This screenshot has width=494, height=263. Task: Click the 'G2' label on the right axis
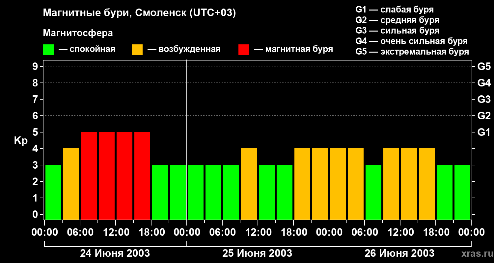click(484, 116)
